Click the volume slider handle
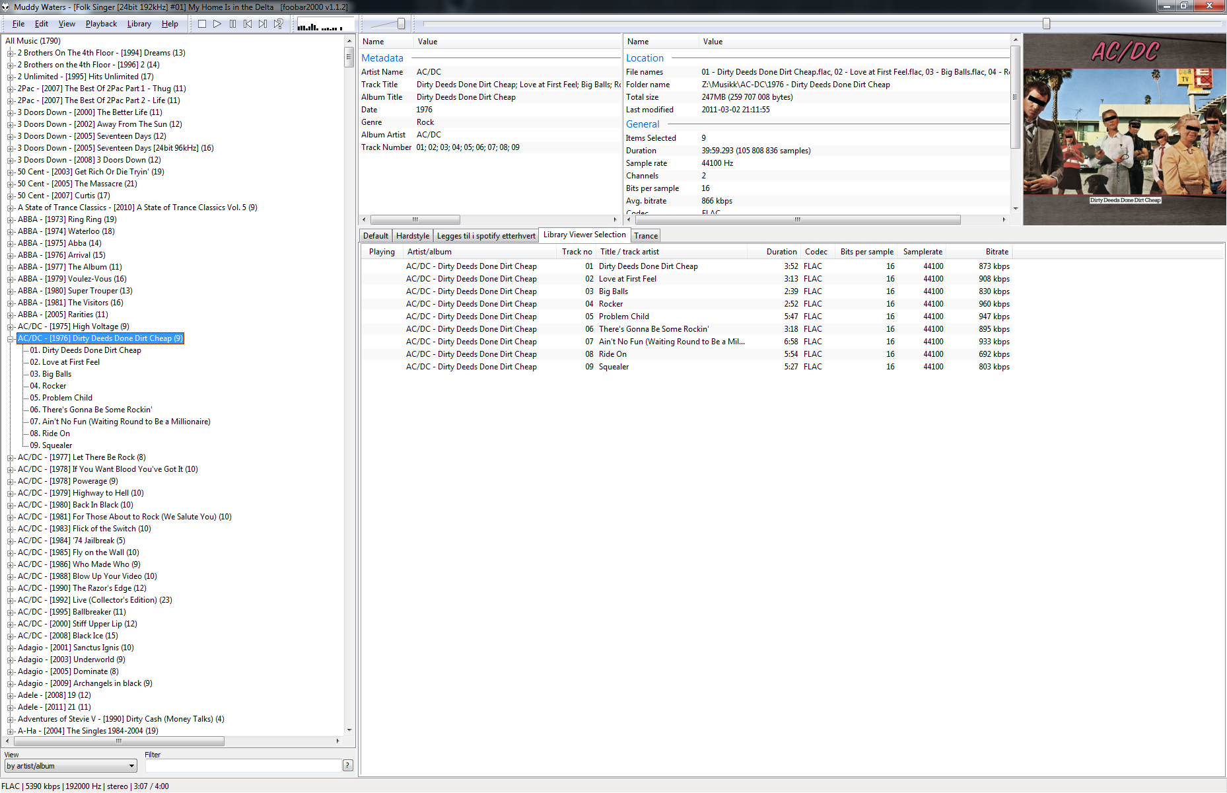Image resolution: width=1227 pixels, height=793 pixels. (x=401, y=24)
